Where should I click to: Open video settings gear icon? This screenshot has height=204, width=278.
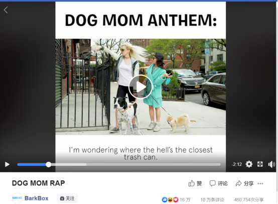pyautogui.click(x=249, y=164)
